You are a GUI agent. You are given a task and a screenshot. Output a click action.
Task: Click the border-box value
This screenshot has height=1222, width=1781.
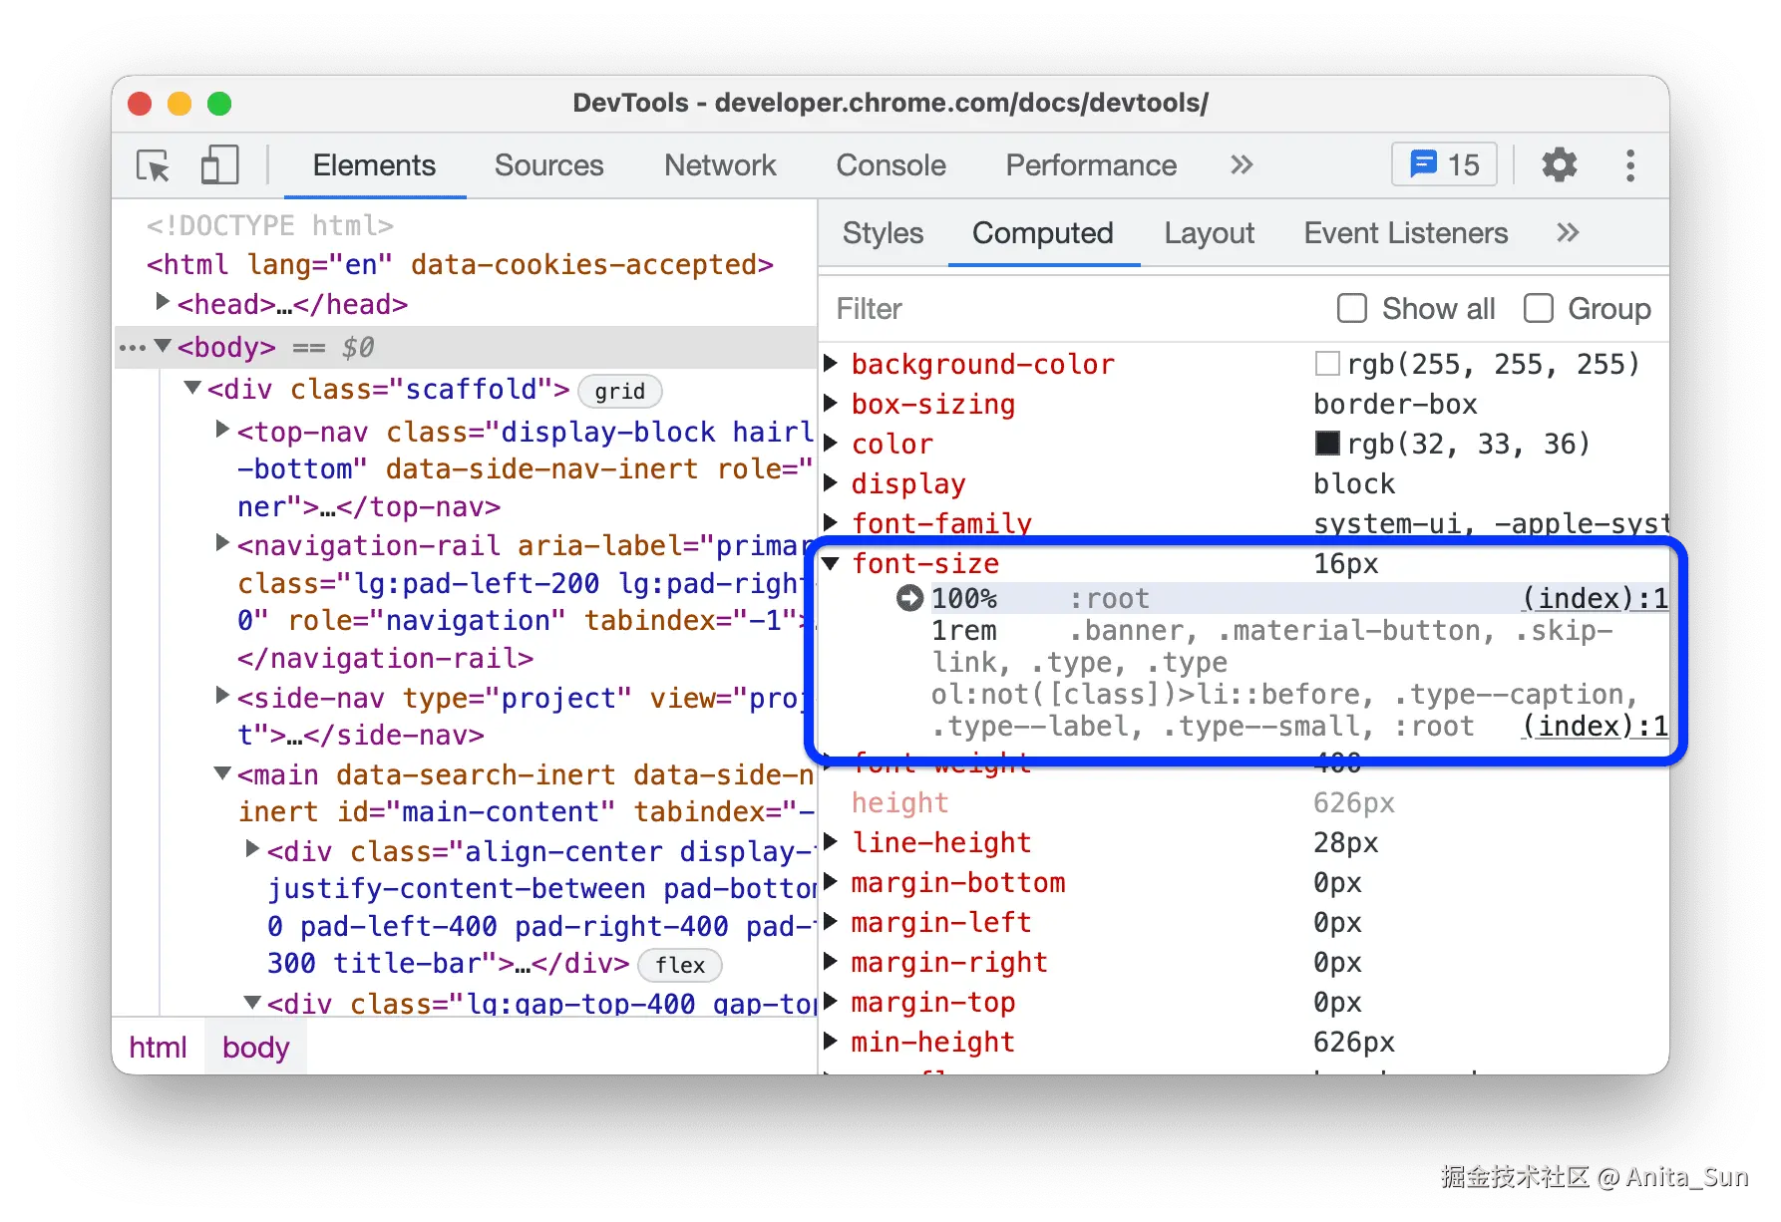click(x=1395, y=404)
